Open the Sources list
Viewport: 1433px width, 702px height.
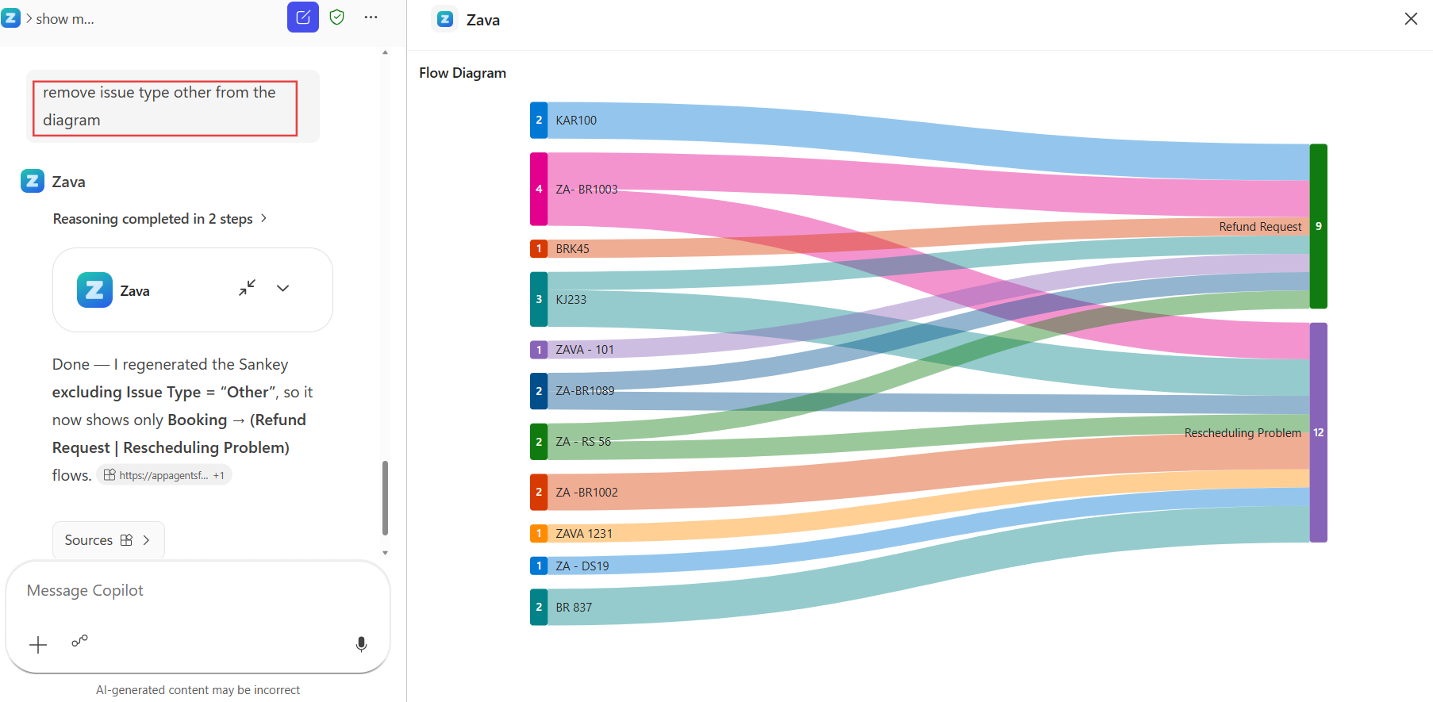tap(109, 540)
